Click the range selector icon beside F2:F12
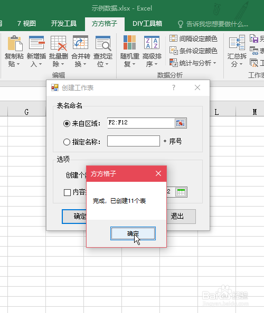The image size is (264, 313). pyautogui.click(x=181, y=123)
